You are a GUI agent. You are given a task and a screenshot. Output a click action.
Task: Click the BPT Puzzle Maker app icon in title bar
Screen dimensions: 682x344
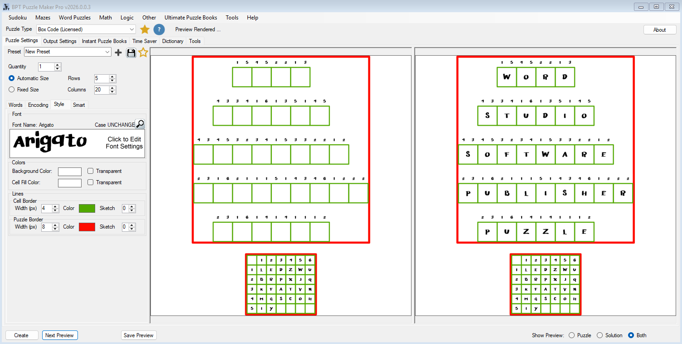point(6,7)
